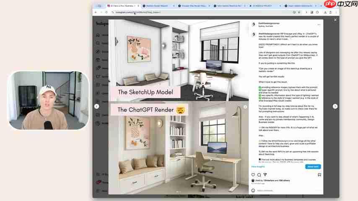Open Explore in the Instagram sidebar
The width and height of the screenshot is (358, 201).
[x=101, y=52]
